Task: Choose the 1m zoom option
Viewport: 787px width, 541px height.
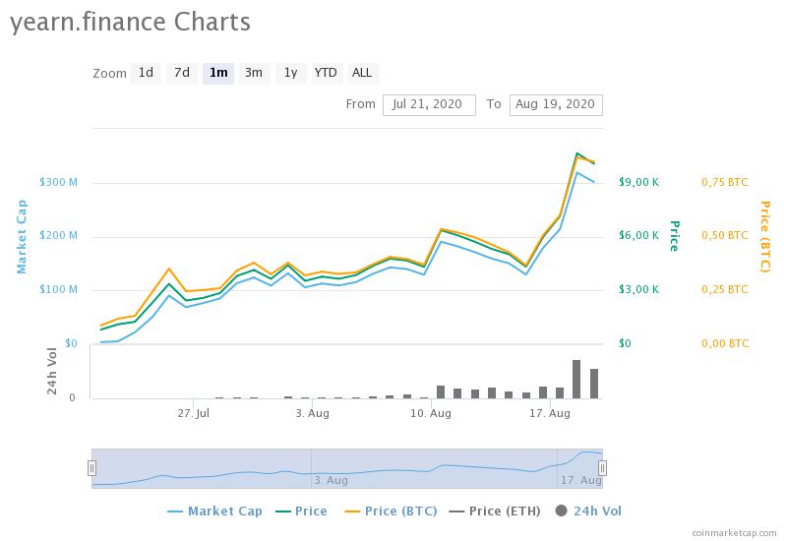Action: (x=218, y=73)
